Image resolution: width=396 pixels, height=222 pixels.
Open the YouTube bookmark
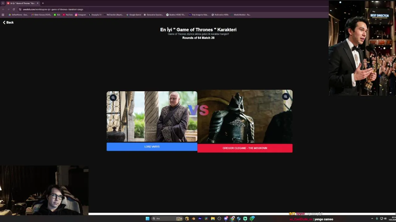68,15
